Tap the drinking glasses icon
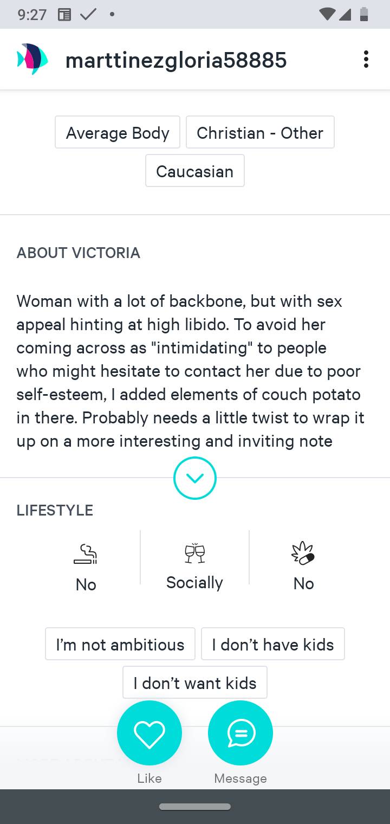This screenshot has width=390, height=824. tap(194, 553)
